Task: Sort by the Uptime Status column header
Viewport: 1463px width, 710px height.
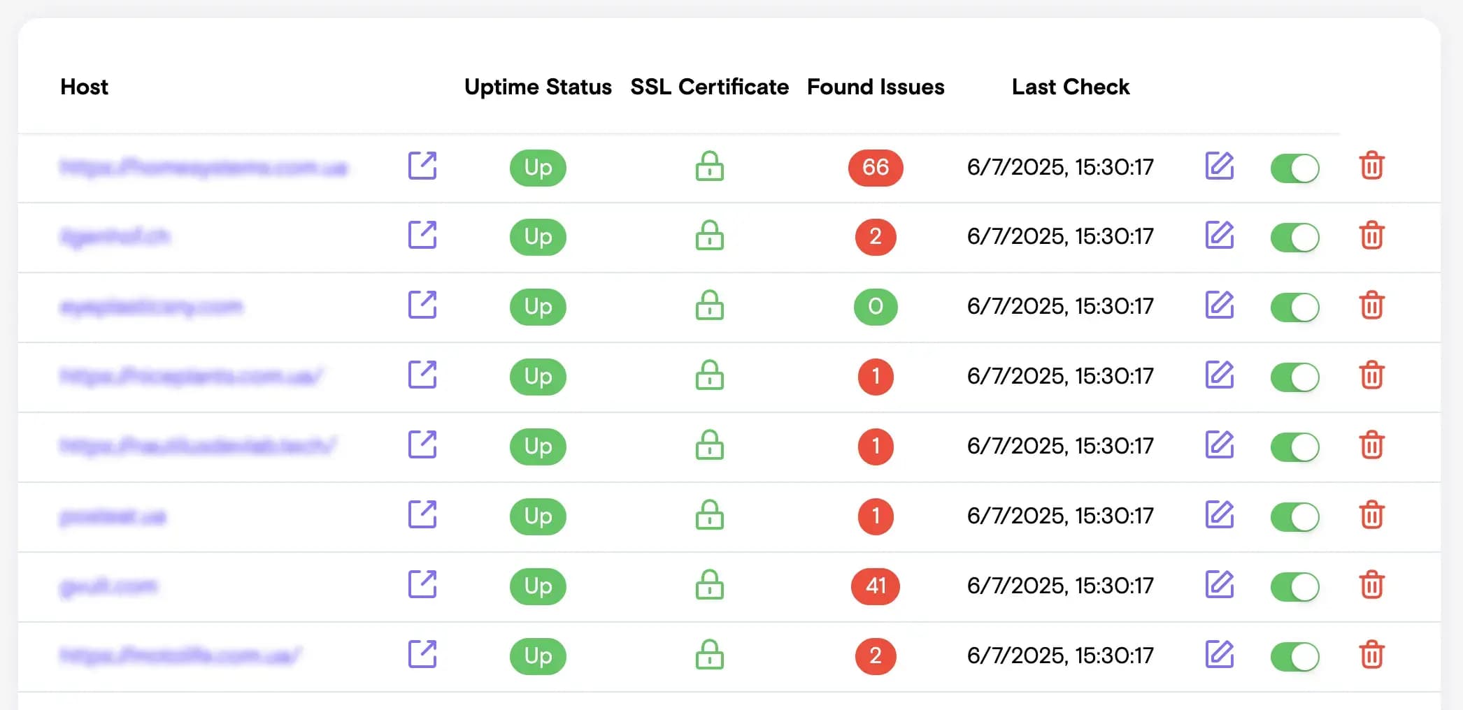Action: [x=538, y=87]
